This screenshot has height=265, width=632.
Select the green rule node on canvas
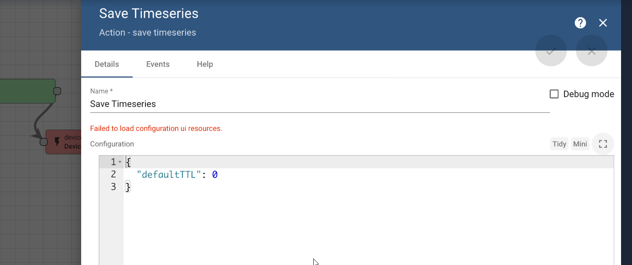coord(27,91)
